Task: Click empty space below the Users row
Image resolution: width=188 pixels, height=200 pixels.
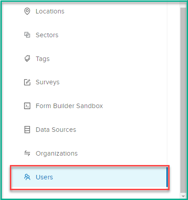Action: pyautogui.click(x=90, y=194)
